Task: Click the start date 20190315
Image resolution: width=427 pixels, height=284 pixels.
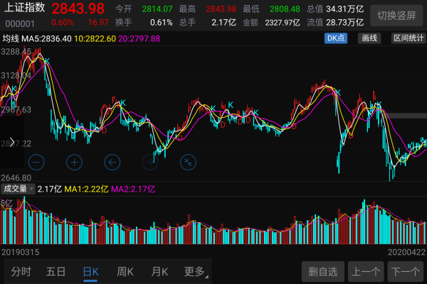Action: pyautogui.click(x=21, y=252)
